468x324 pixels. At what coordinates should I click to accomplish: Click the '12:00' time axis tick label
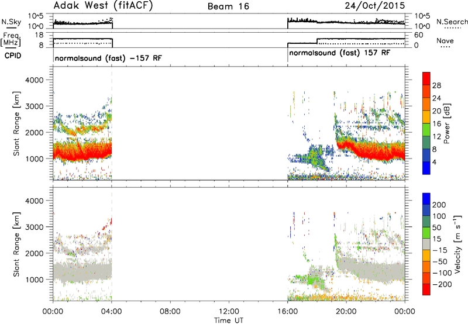(x=229, y=312)
